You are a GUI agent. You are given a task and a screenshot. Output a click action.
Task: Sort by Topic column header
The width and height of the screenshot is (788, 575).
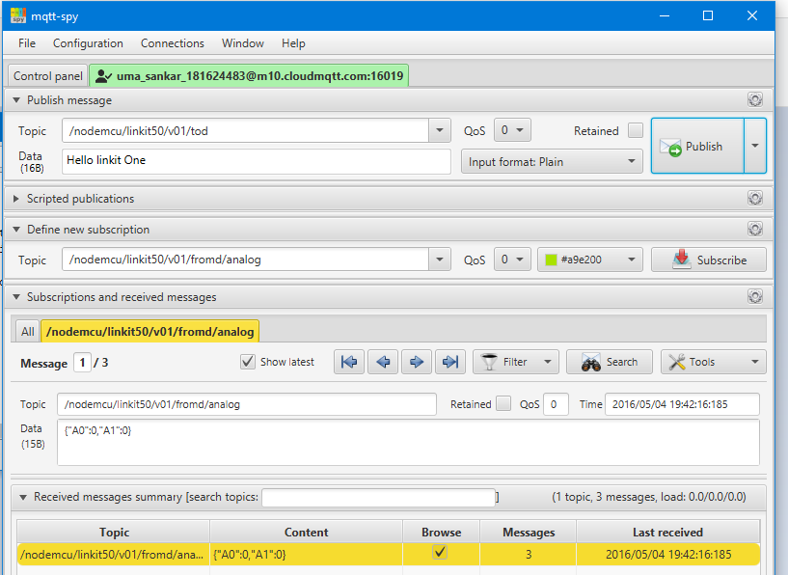tap(114, 532)
